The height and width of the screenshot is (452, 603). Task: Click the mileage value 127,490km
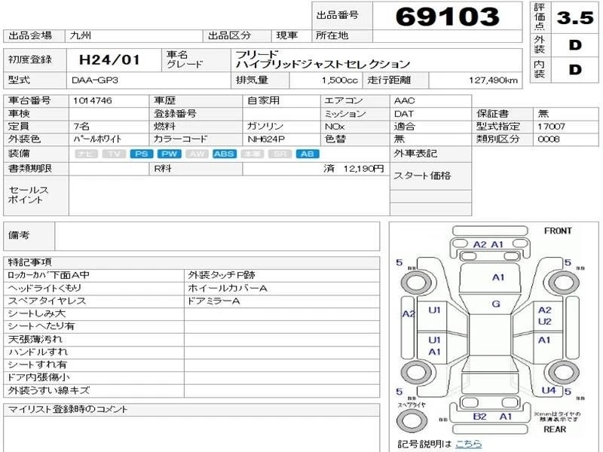coord(493,81)
